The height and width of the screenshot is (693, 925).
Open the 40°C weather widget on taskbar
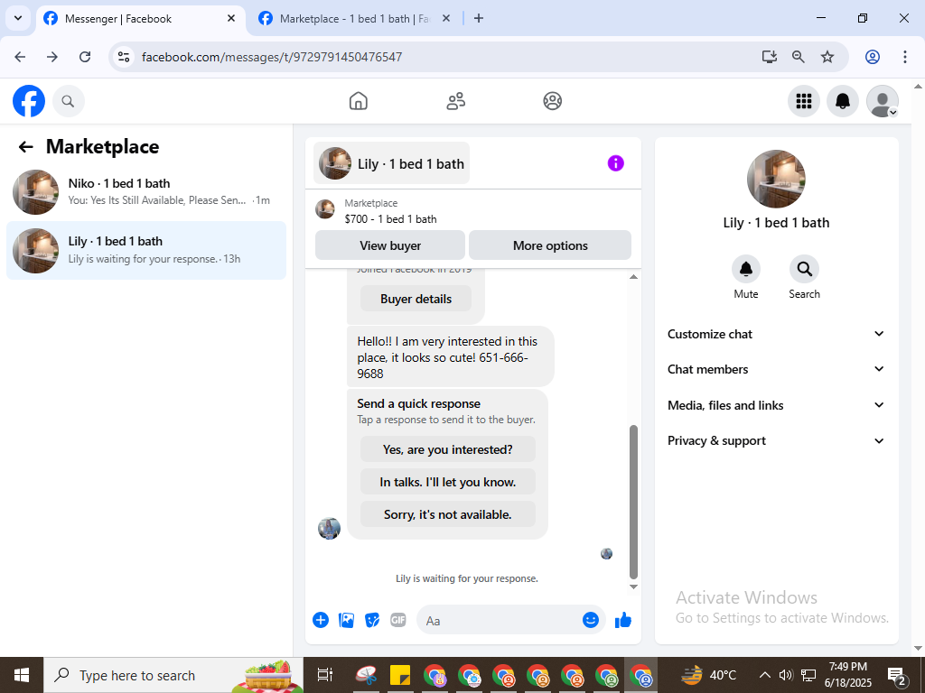click(708, 675)
